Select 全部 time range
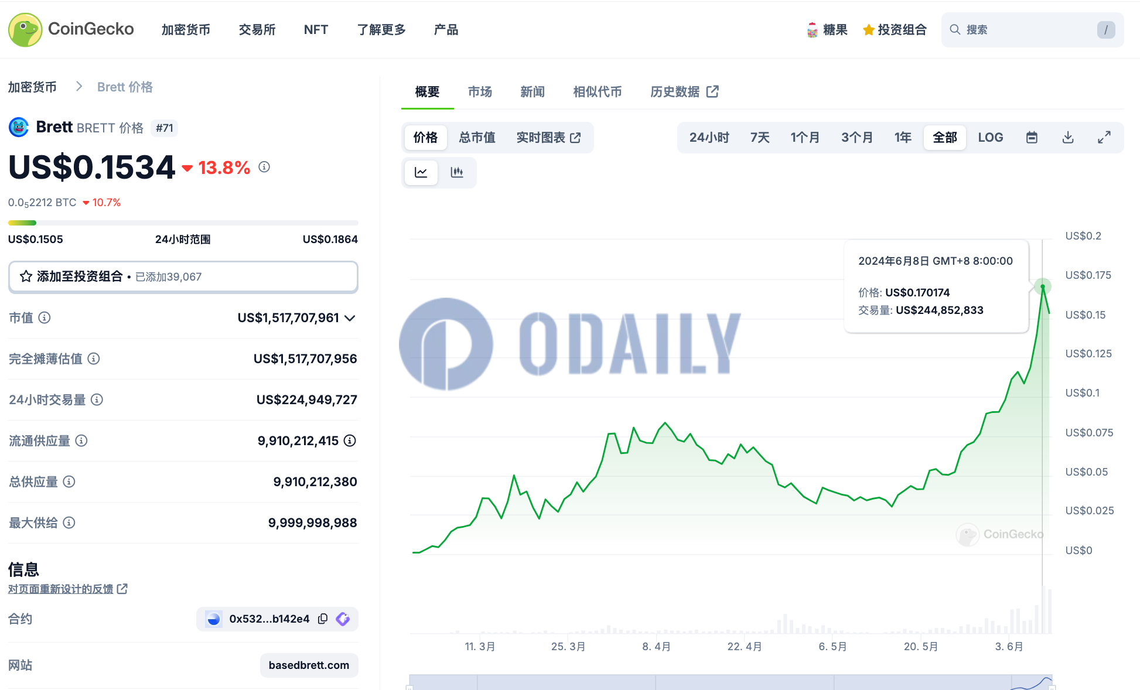 [945, 138]
